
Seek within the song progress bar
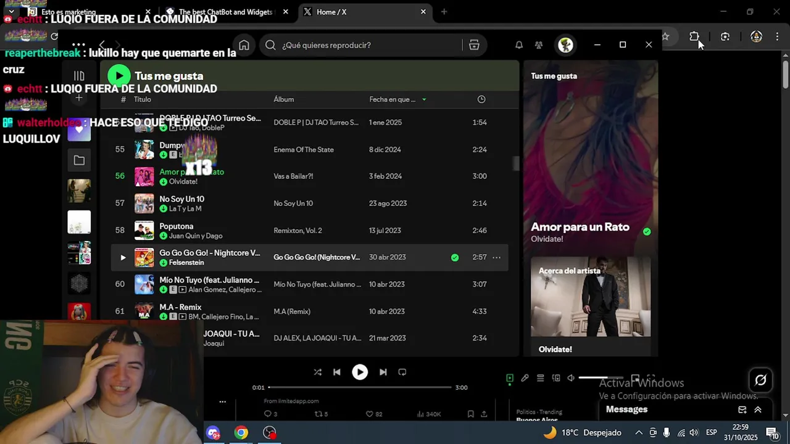pos(360,387)
